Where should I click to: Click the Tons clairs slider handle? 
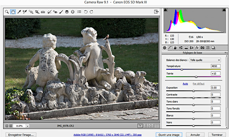coord(194,105)
